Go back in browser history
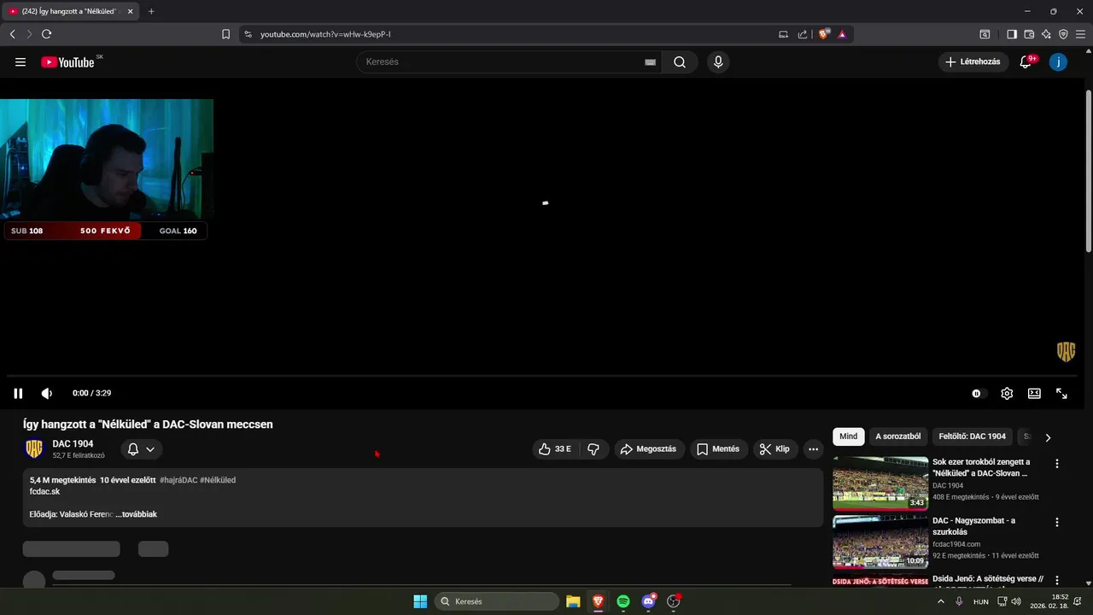Screen dimensions: 1093x615 [12, 34]
